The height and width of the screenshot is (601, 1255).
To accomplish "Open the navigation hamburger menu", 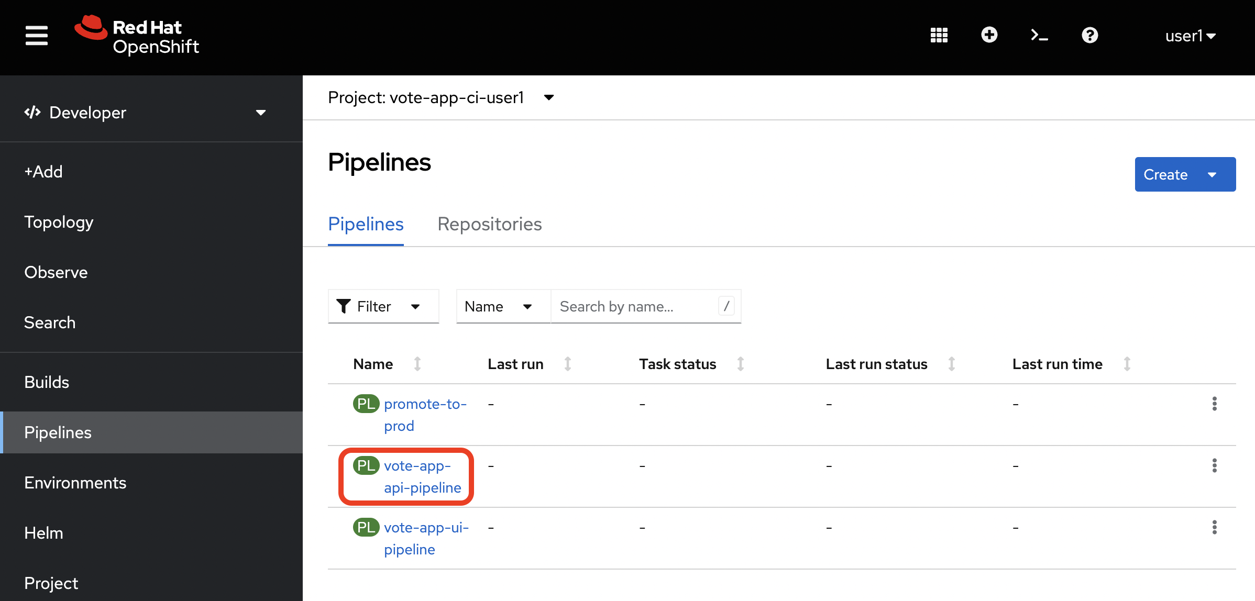I will (x=36, y=36).
